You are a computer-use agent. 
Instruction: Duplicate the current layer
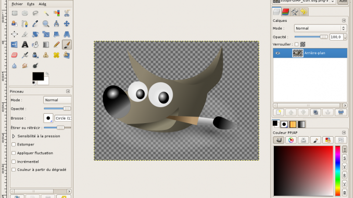[x=316, y=112]
